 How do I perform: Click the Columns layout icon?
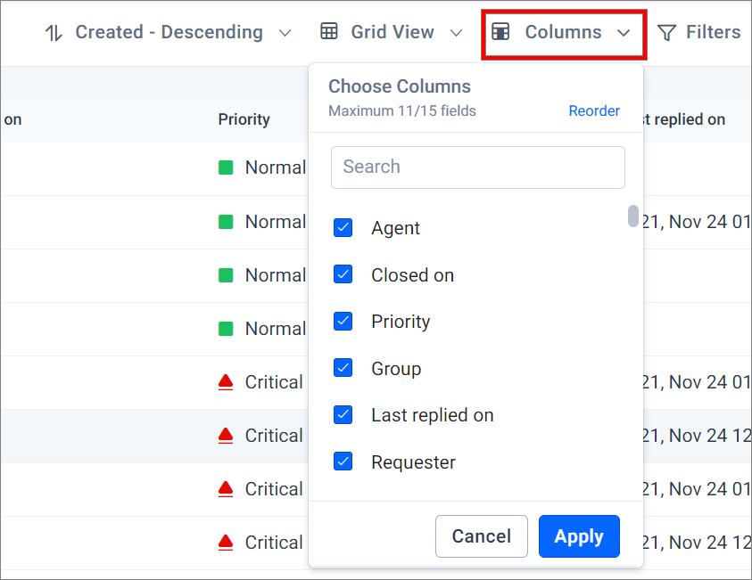click(x=500, y=31)
